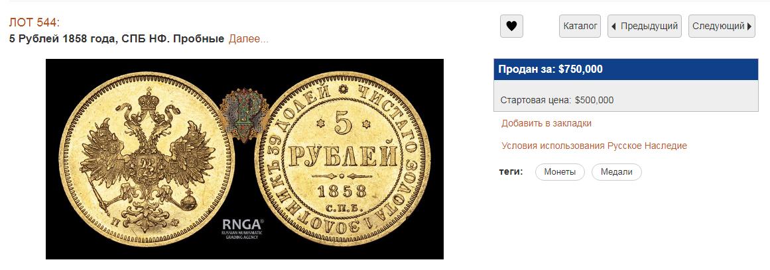This screenshot has width=770, height=270.
Task: Click the right arrow on Следующий button
Action: point(749,26)
